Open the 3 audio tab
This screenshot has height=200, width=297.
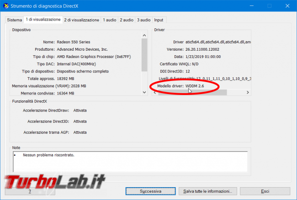143,20
